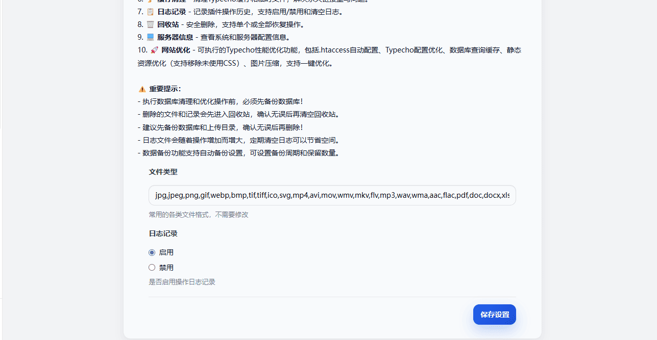Click line 日志文件会随着操作增加而增大

(x=238, y=140)
